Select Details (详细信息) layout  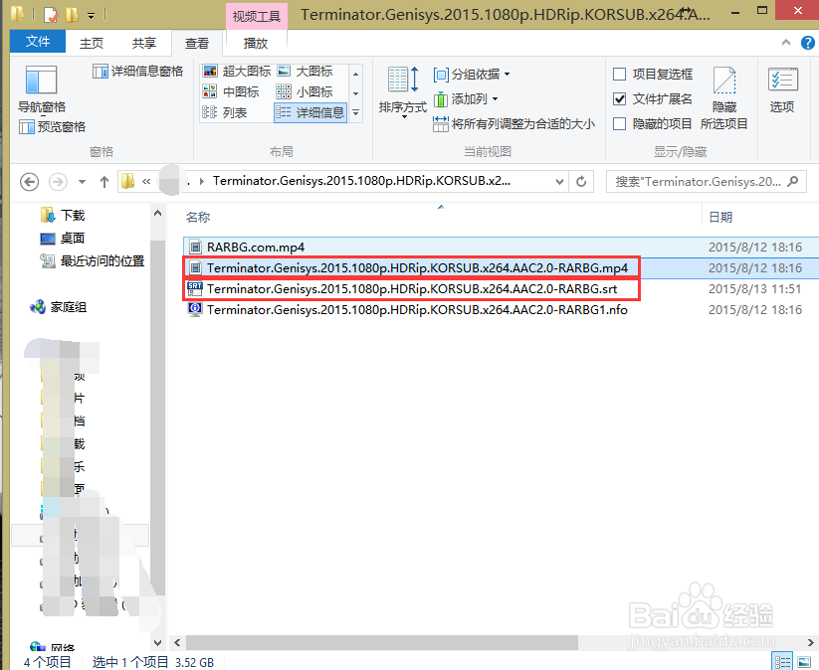310,112
